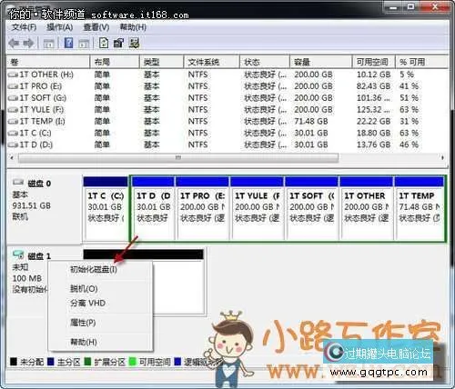Click drive icon of 1T C (C:) row
Viewport: 455px width, 389px height.
pos(13,133)
